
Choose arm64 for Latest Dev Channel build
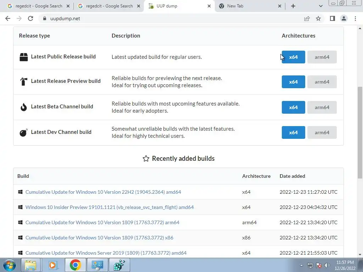pyautogui.click(x=322, y=132)
